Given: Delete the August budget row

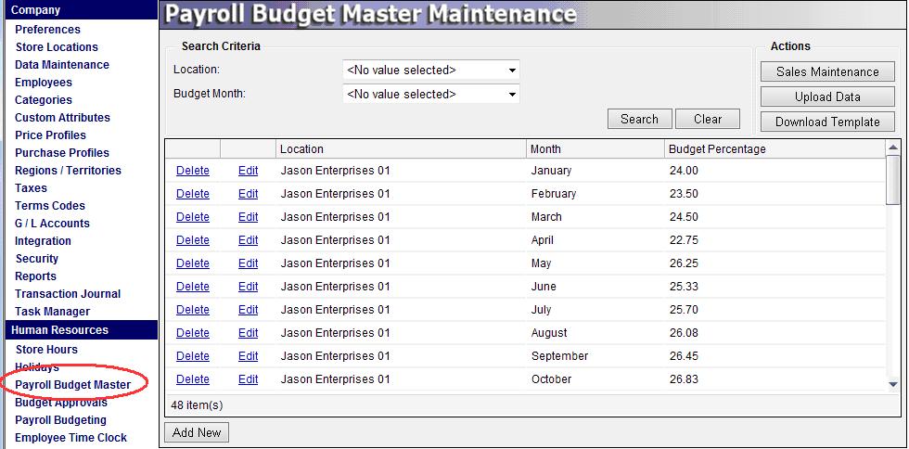Looking at the screenshot, I should (193, 333).
